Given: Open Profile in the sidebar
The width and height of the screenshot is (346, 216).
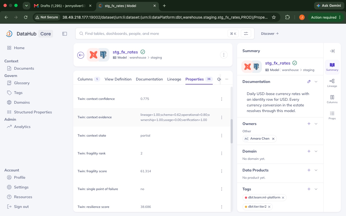Looking at the screenshot, I should [x=20, y=177].
